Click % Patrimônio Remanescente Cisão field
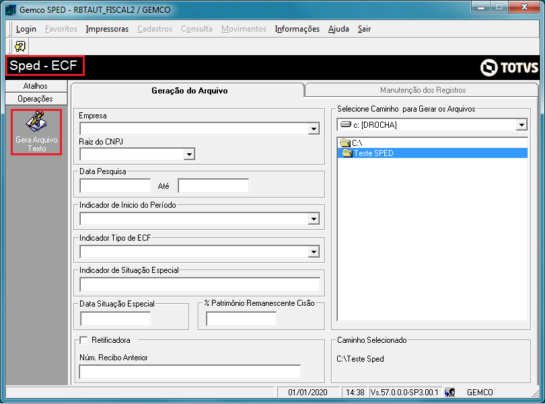Viewport: 545px width, 404px height. tap(242, 319)
